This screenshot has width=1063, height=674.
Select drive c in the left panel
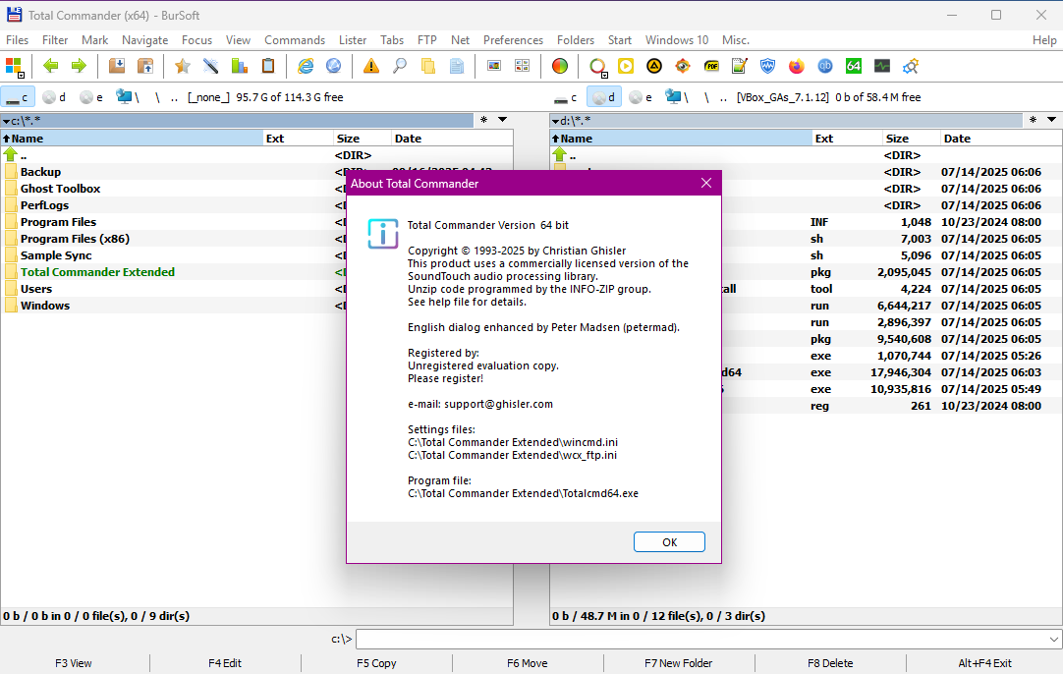coord(17,97)
